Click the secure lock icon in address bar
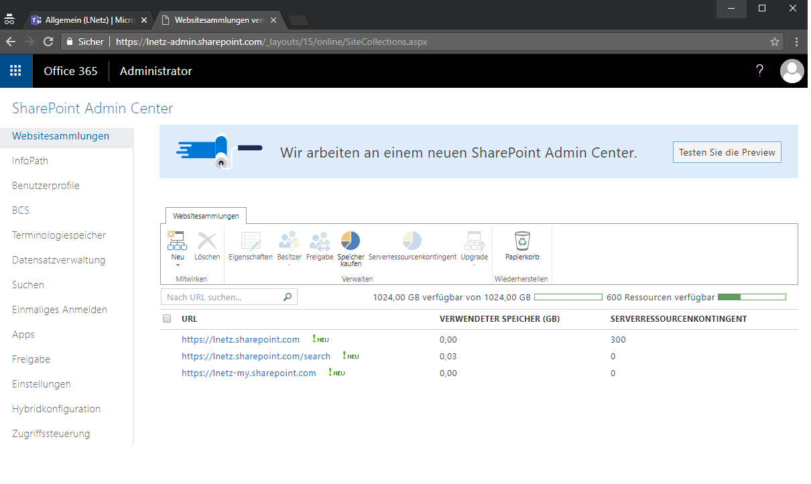 69,42
